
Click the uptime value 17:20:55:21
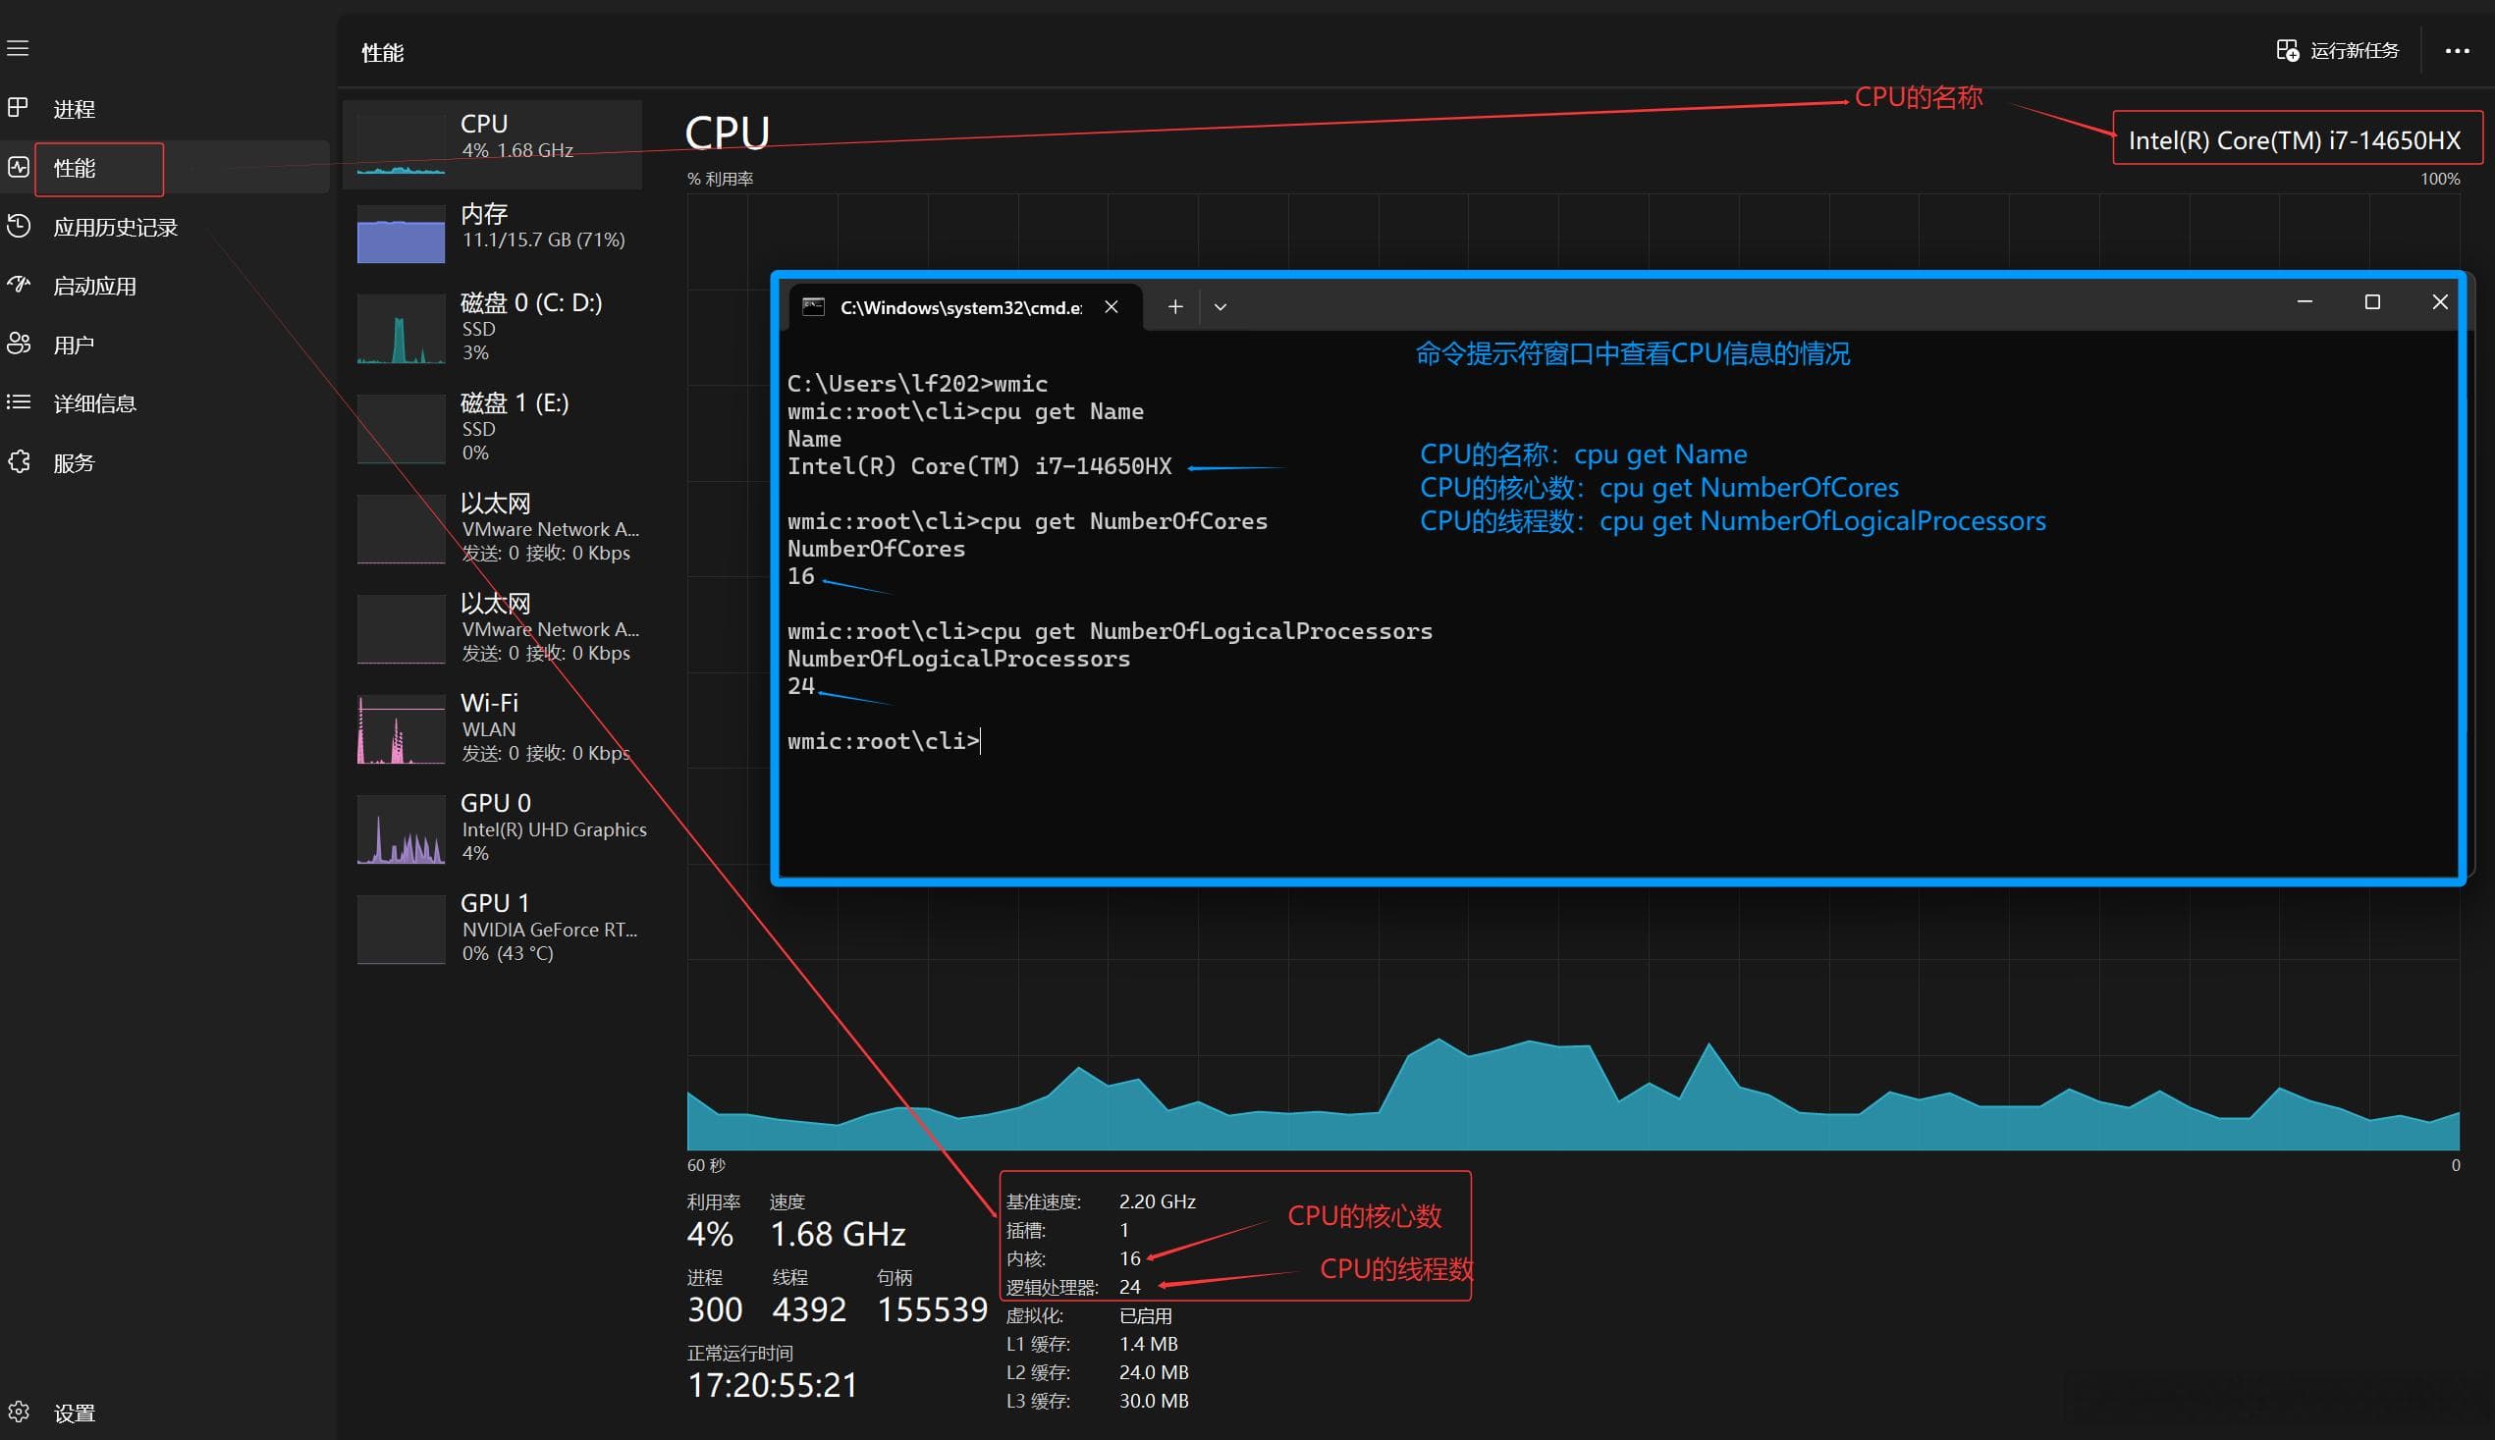click(773, 1385)
